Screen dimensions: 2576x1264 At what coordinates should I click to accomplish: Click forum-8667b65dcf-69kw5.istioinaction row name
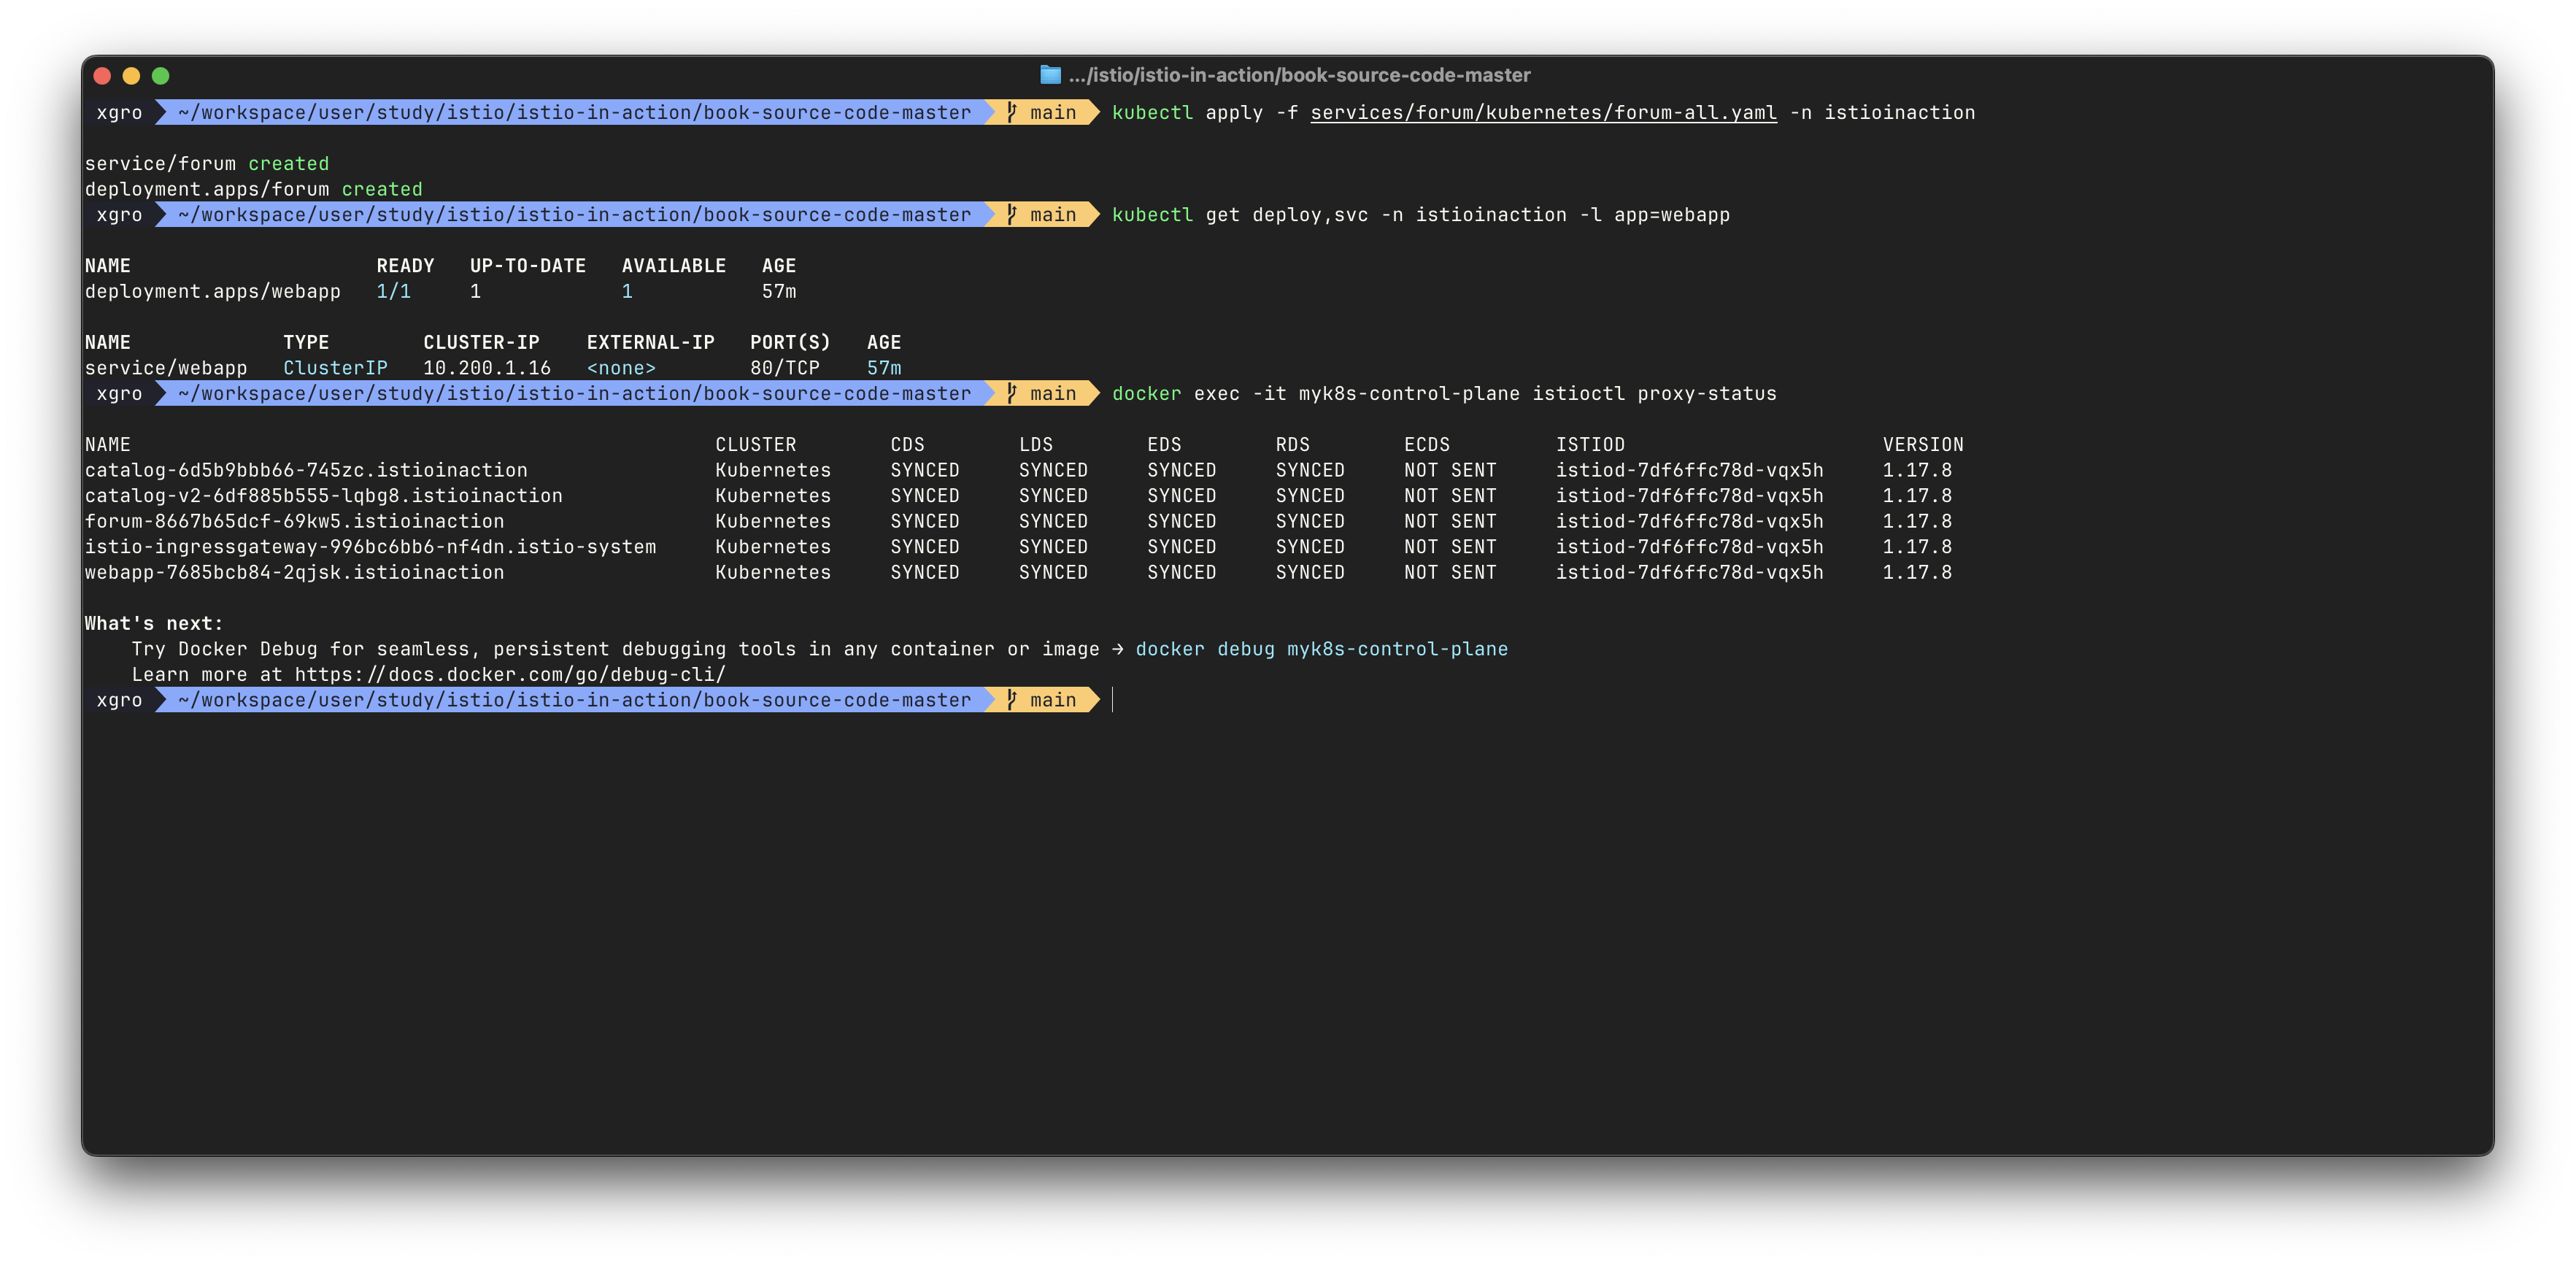click(295, 522)
